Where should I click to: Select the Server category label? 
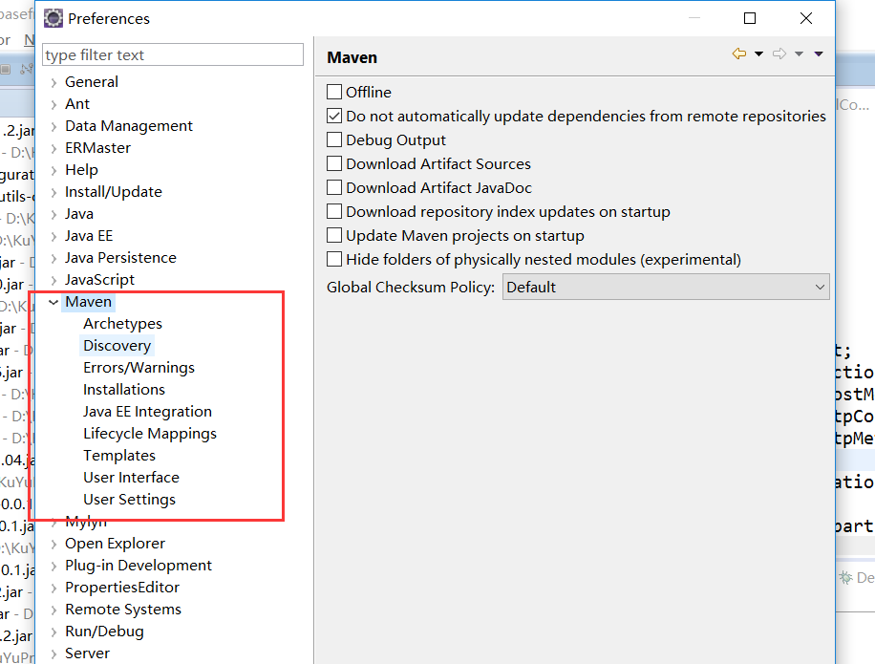[x=87, y=653]
